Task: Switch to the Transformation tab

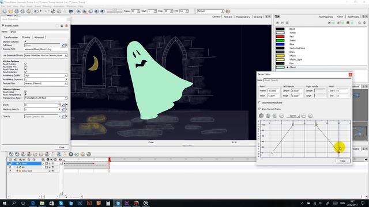Action: pyautogui.click(x=11, y=37)
